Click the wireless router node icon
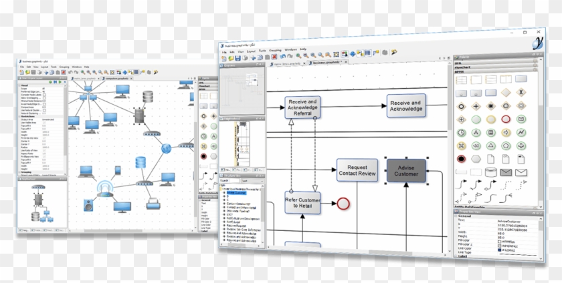This screenshot has height=283, width=562. (104, 188)
